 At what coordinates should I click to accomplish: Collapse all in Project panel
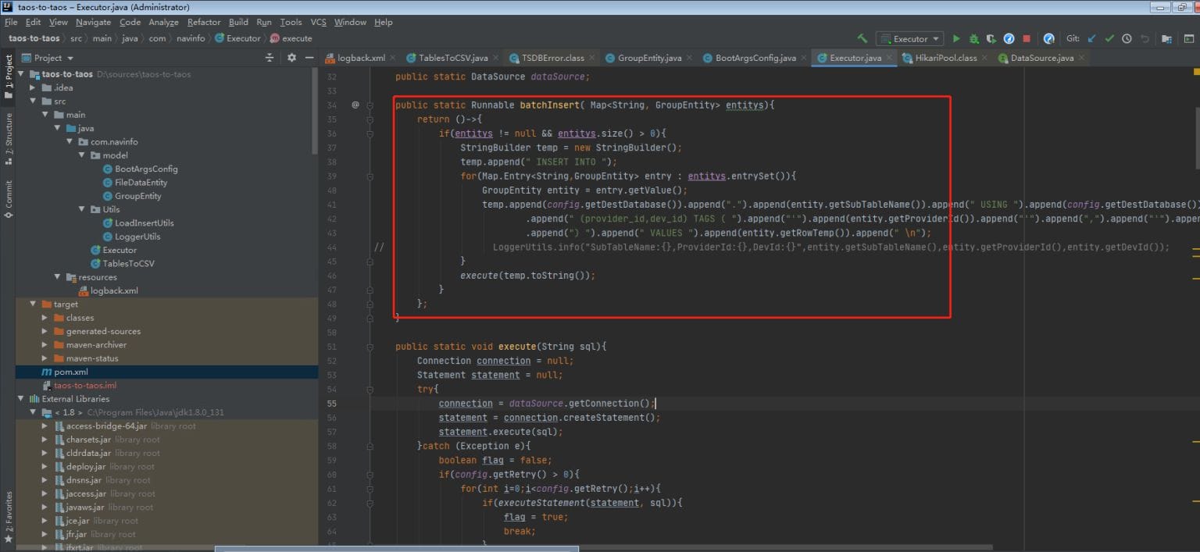click(270, 58)
